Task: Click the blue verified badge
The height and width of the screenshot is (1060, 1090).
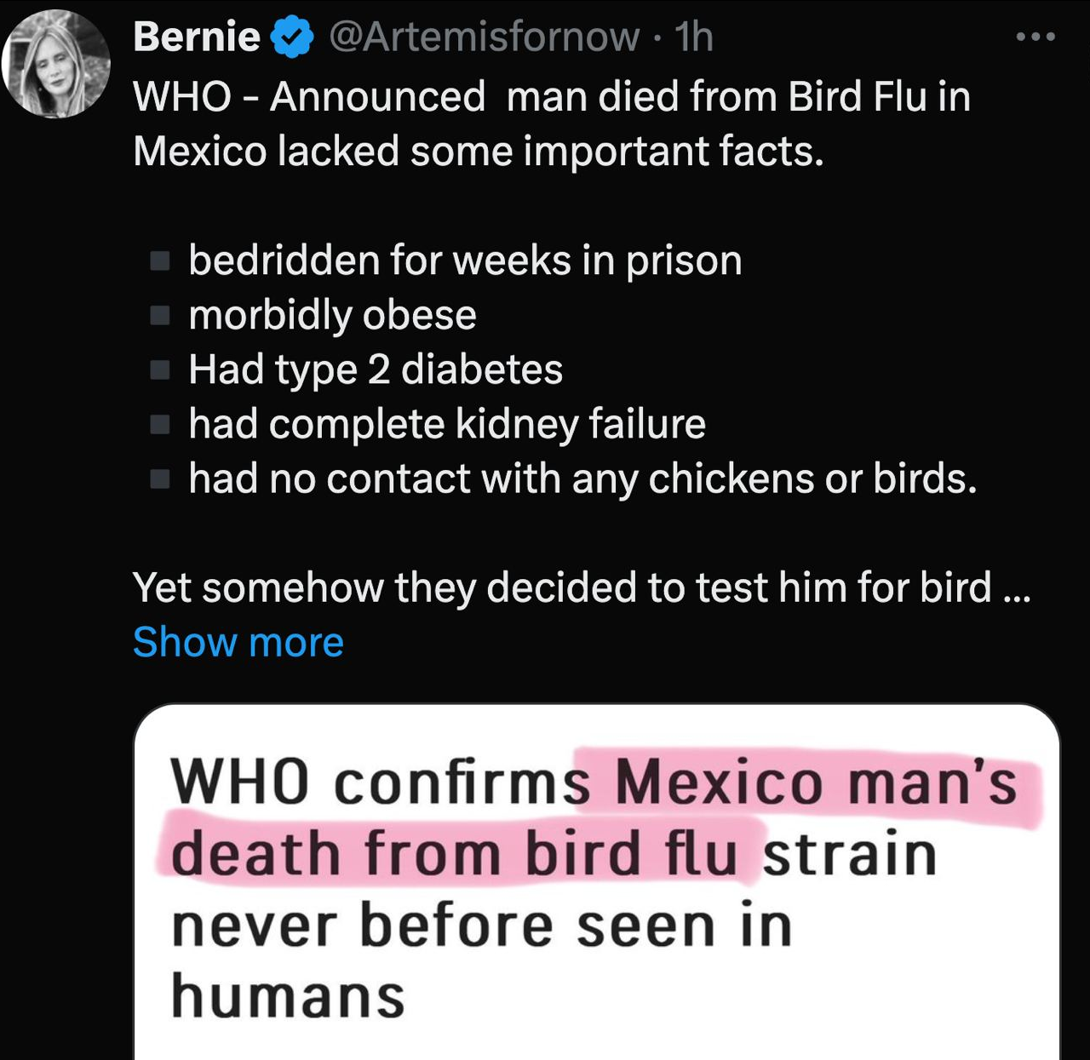Action: pyautogui.click(x=292, y=37)
